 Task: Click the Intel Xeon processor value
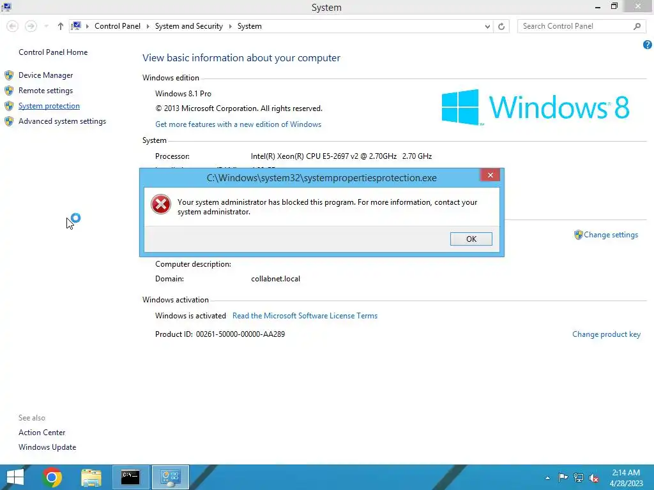point(341,156)
